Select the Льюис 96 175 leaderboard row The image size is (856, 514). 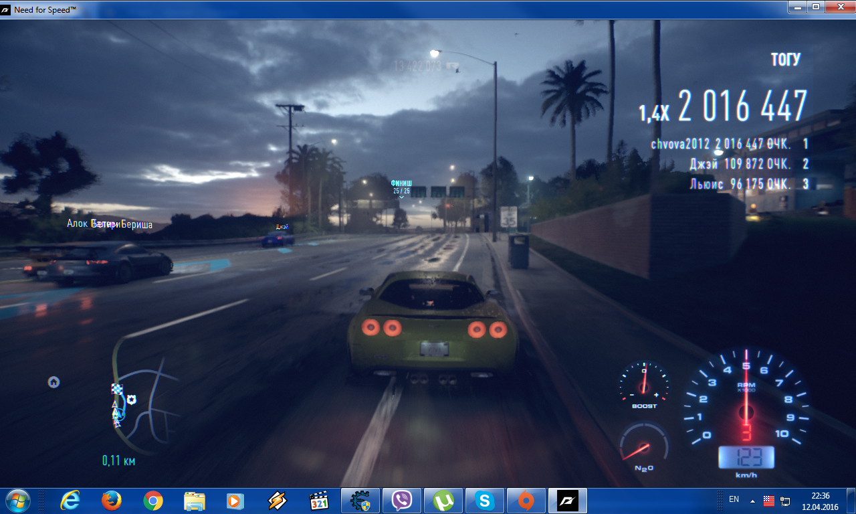(x=750, y=184)
